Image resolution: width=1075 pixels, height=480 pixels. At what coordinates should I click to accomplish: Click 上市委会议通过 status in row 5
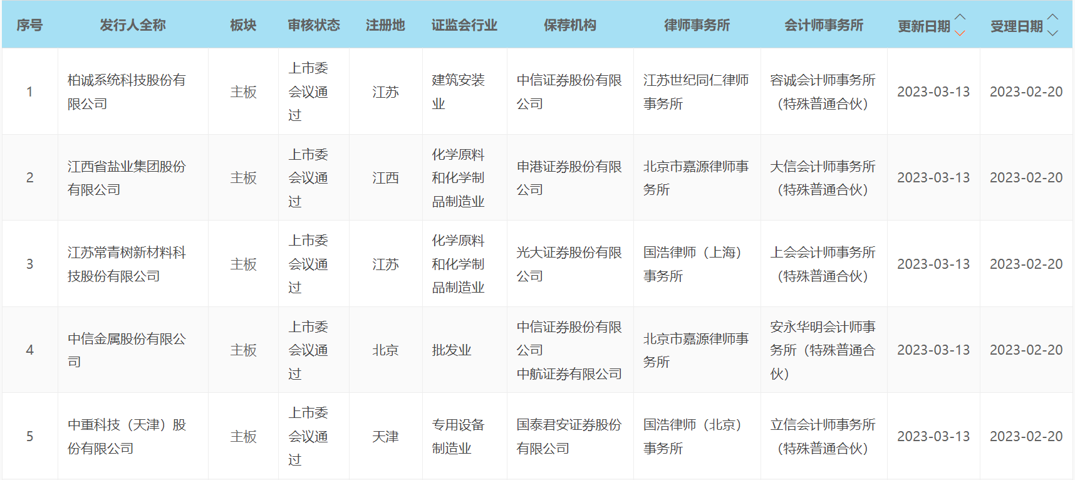click(x=308, y=436)
